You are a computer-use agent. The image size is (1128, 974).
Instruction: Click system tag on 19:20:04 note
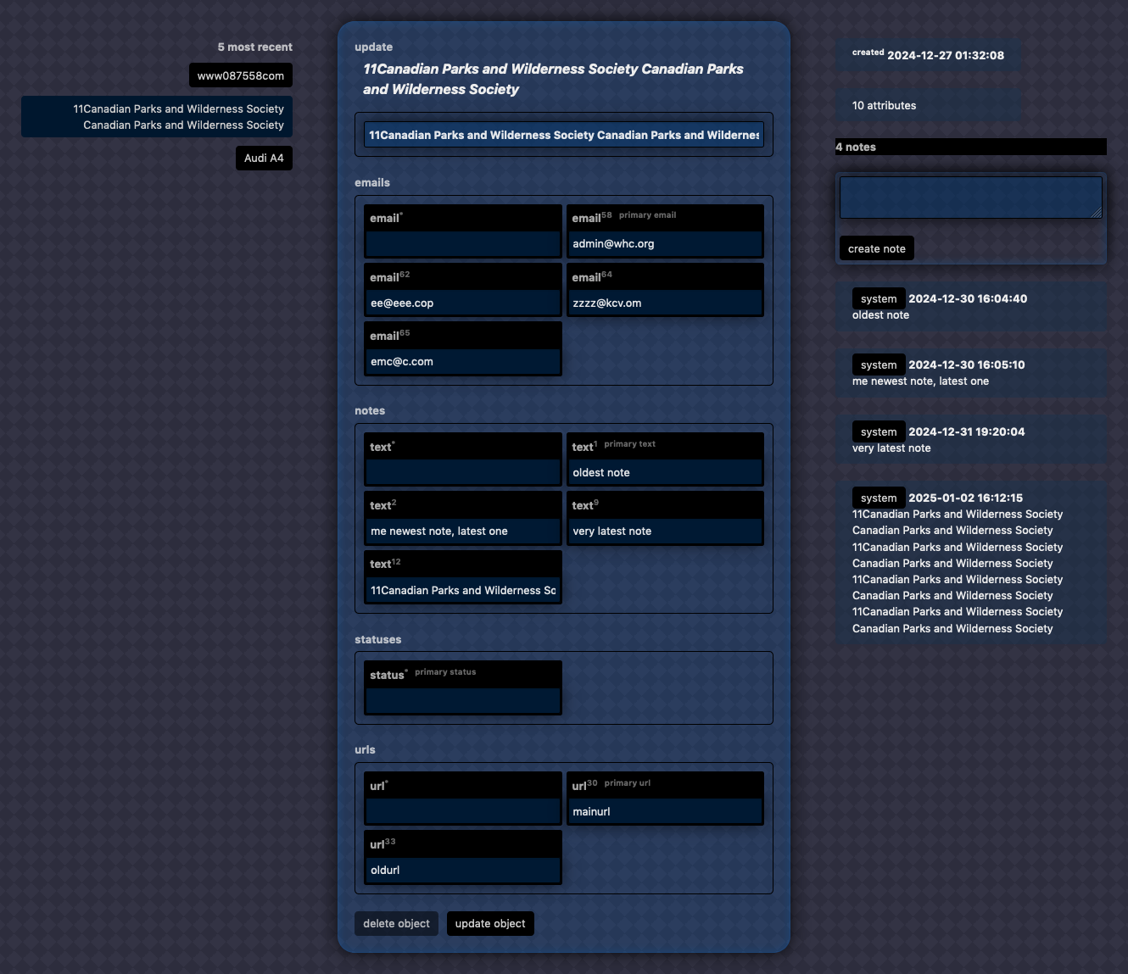tap(879, 431)
